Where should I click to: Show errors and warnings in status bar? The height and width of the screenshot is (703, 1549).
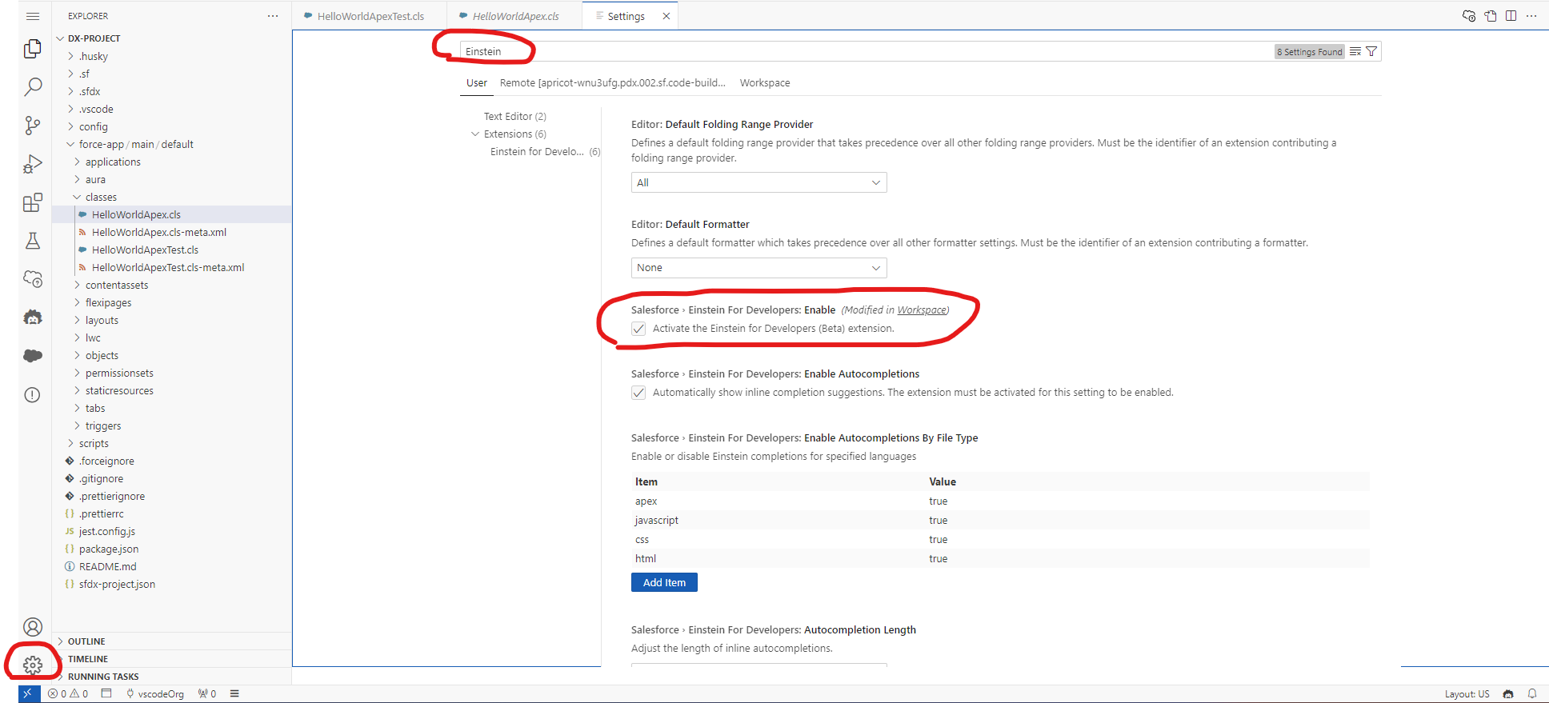pos(68,693)
